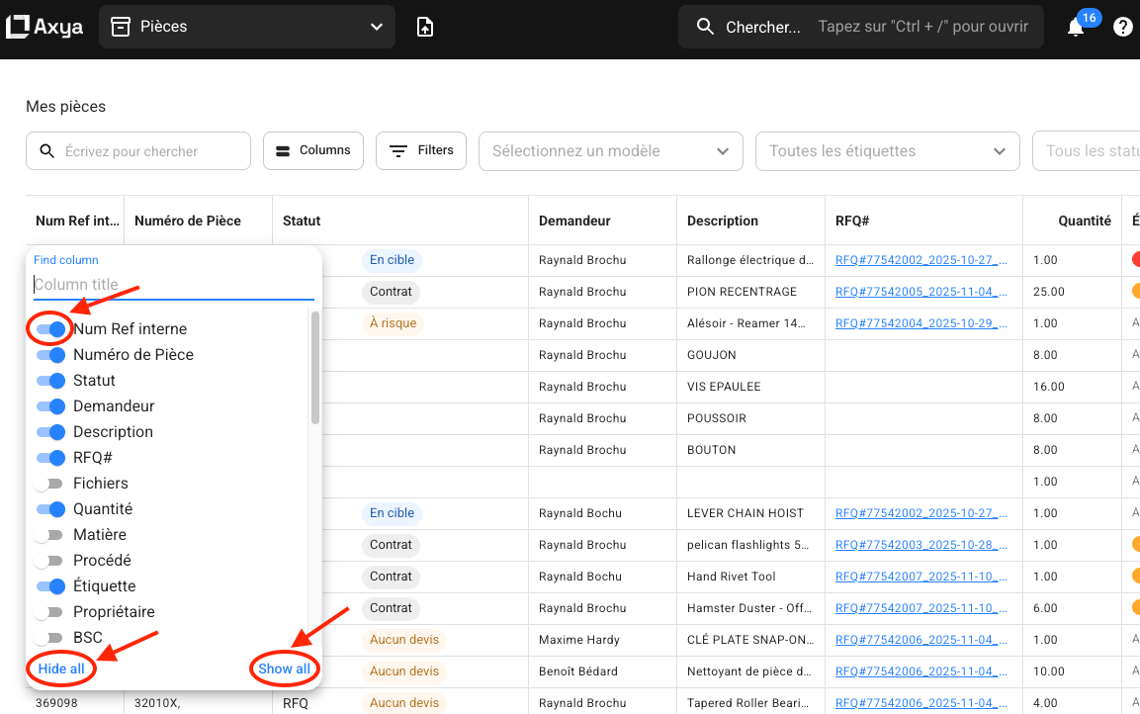Enable the Matière column toggle
This screenshot has height=714, width=1140.
coord(50,535)
